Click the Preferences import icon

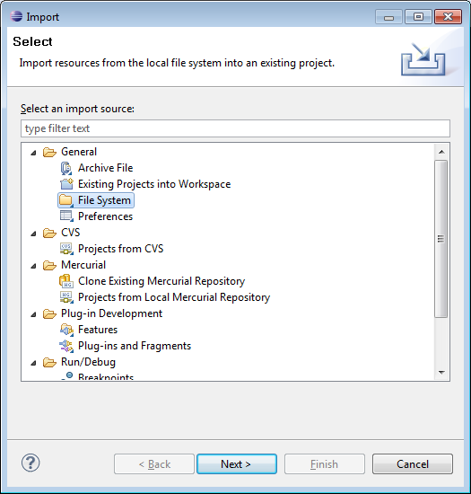(x=66, y=216)
